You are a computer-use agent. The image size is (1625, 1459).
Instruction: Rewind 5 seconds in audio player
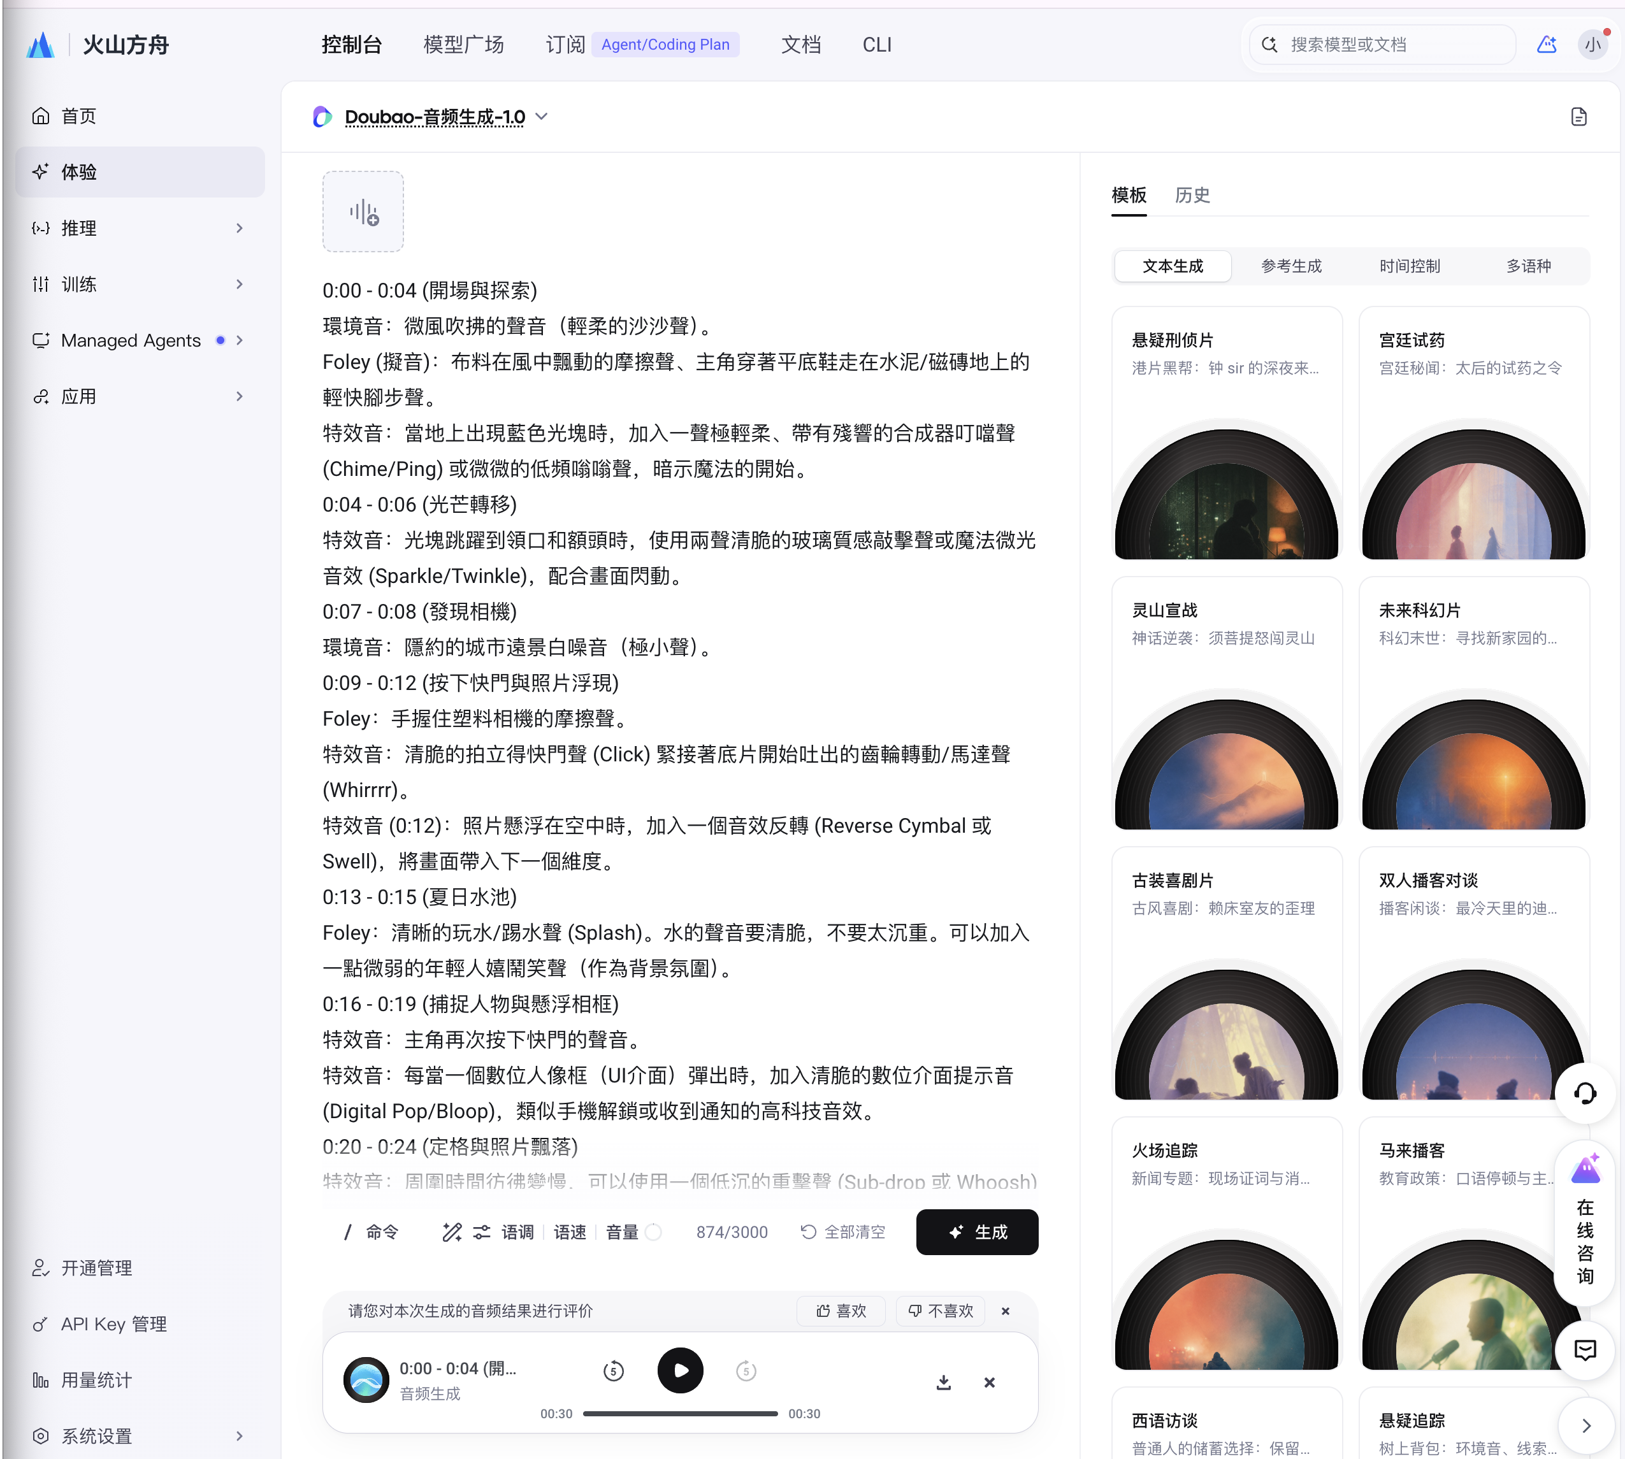(613, 1371)
